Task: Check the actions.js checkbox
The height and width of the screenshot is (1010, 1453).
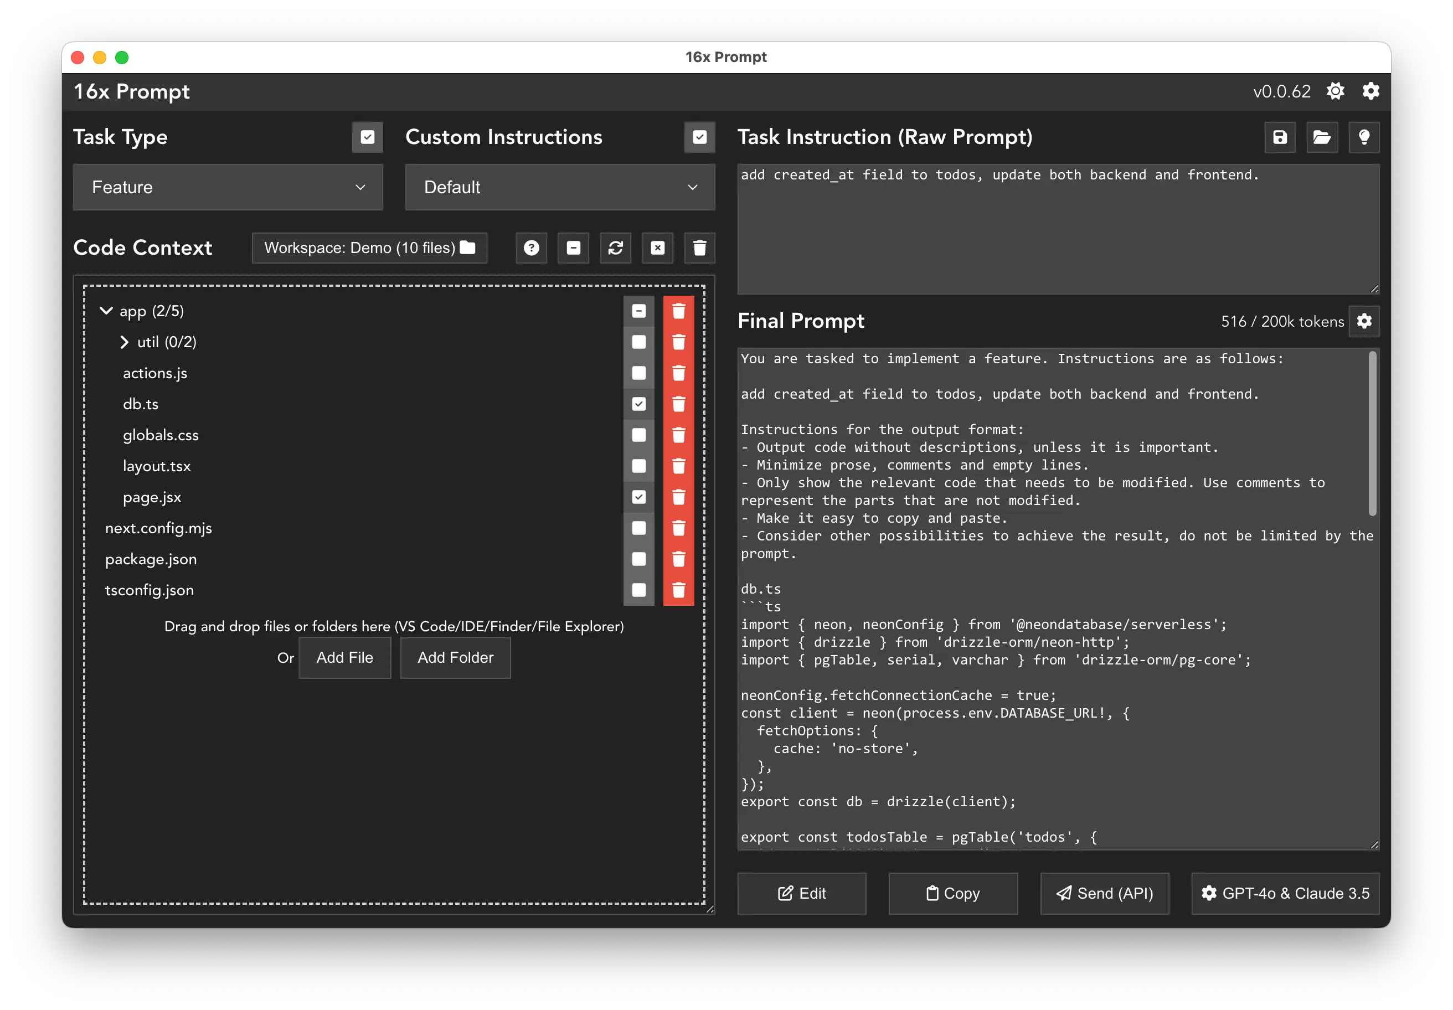Action: 639,373
